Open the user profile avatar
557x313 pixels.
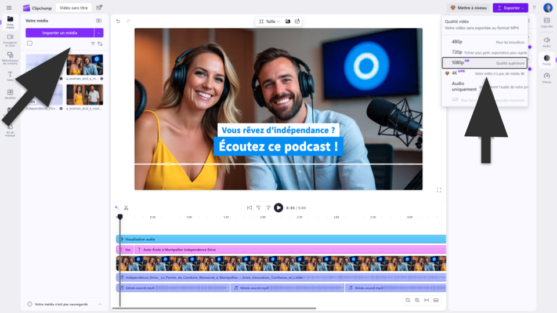coord(548,8)
